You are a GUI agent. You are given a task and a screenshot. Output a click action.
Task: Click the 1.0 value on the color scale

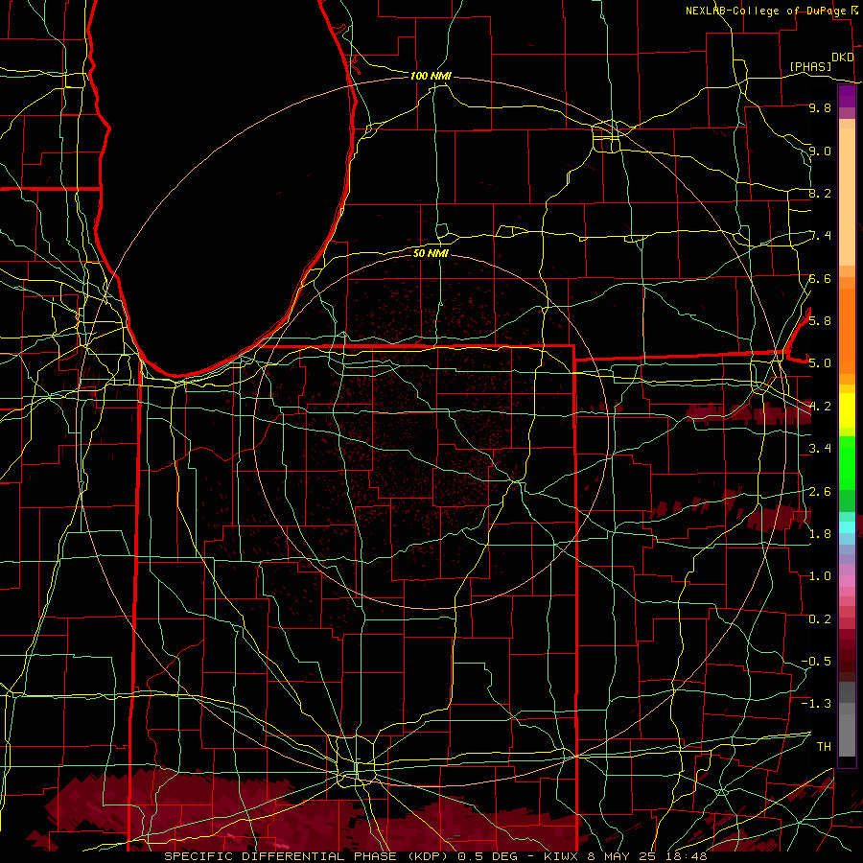click(x=820, y=575)
